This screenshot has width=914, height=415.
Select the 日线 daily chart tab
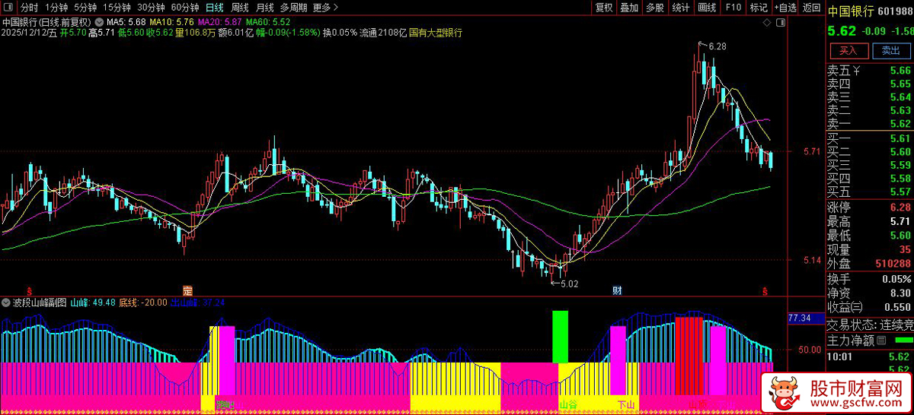pyautogui.click(x=215, y=8)
